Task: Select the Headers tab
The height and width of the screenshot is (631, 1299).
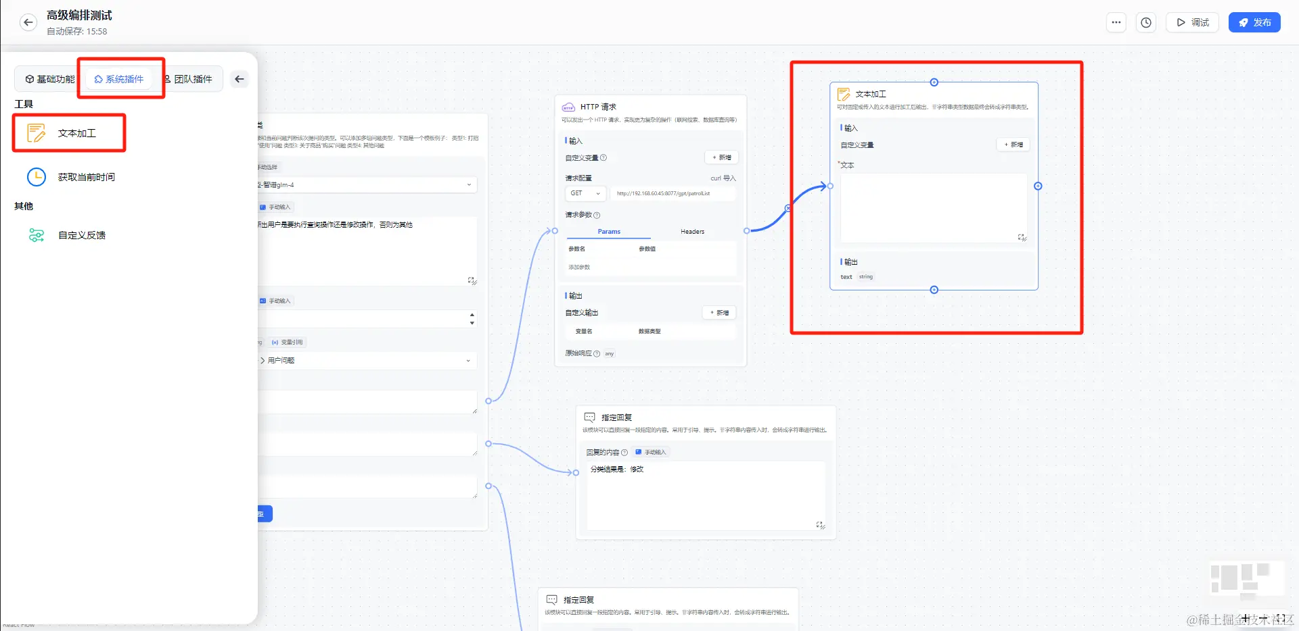Action: coord(692,232)
